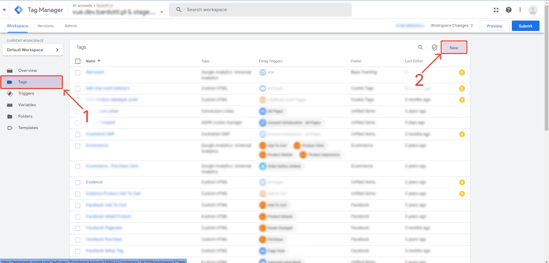The width and height of the screenshot is (549, 263).
Task: Switch to the Versions tab
Action: [x=46, y=26]
